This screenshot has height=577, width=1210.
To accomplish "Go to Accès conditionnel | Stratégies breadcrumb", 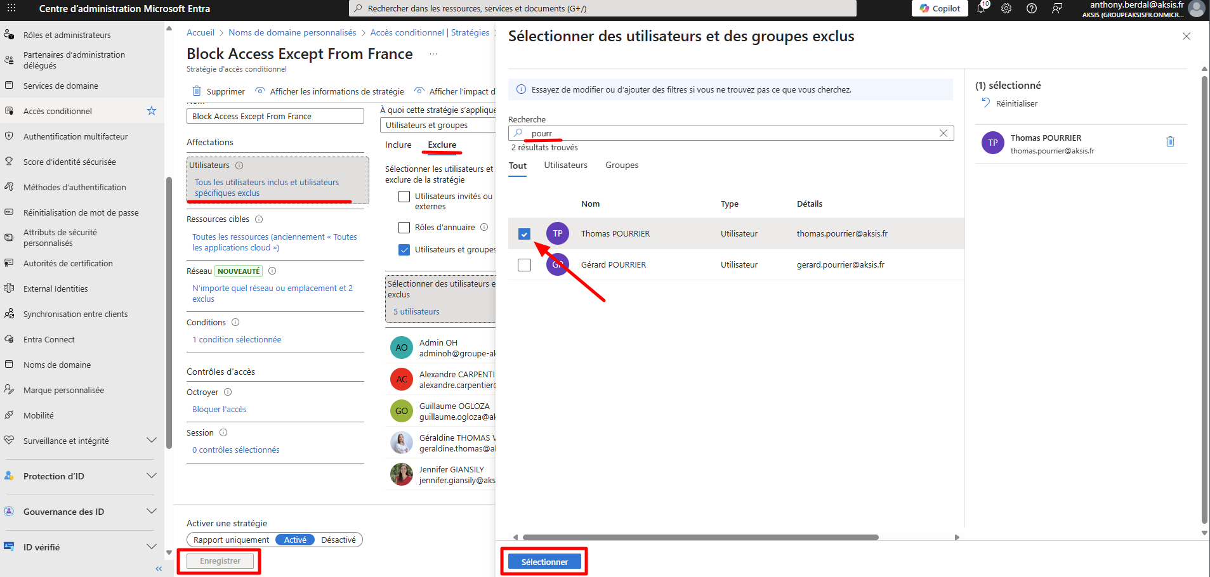I will pos(430,32).
